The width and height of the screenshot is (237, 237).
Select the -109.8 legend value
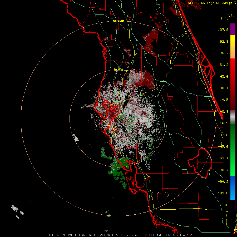pyautogui.click(x=222, y=193)
